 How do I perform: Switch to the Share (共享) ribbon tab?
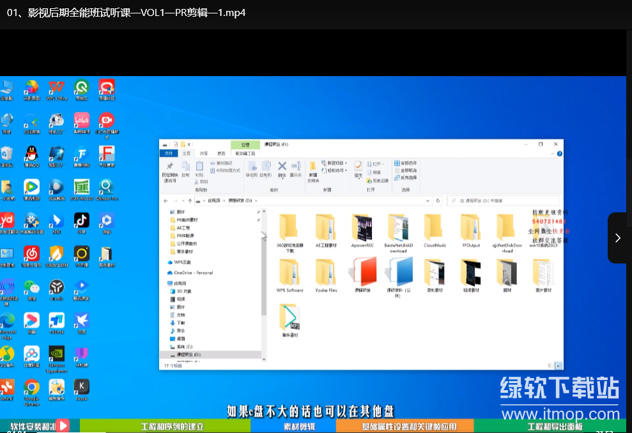[204, 154]
